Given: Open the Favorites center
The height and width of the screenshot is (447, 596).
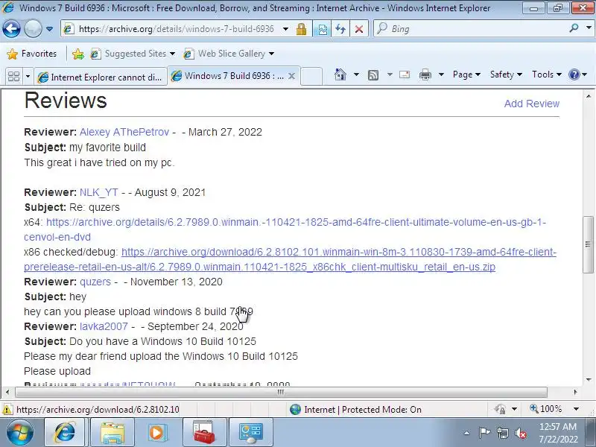Looking at the screenshot, I should click(x=31, y=54).
